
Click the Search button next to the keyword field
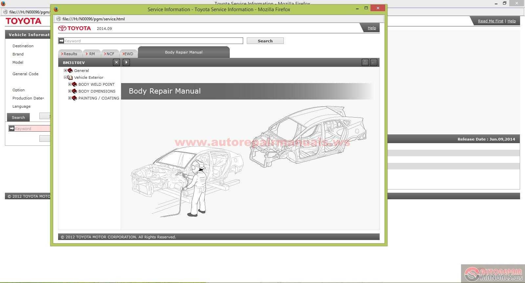click(x=265, y=41)
